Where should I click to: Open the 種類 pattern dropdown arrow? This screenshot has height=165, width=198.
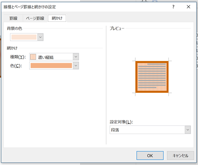76,57
